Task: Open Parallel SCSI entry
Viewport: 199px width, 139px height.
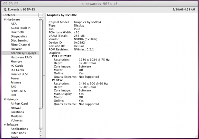Action: 19,74
